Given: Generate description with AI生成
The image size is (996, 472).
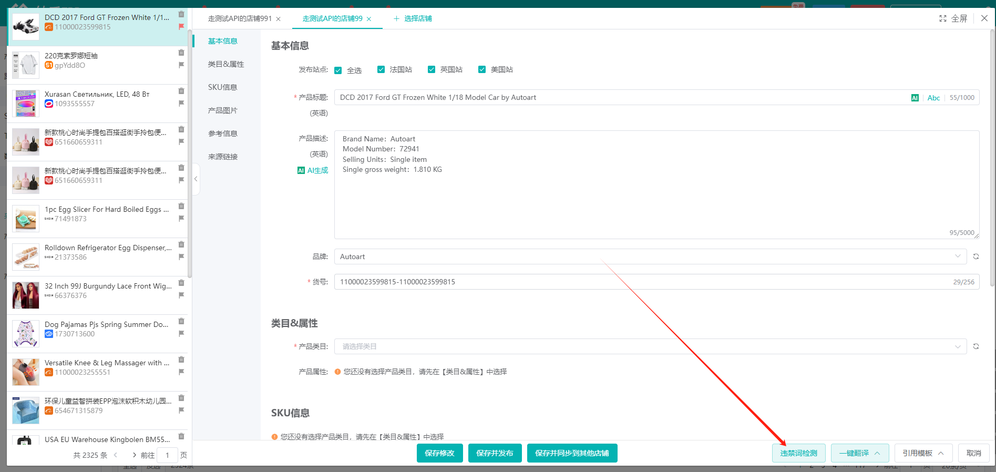Looking at the screenshot, I should point(313,170).
